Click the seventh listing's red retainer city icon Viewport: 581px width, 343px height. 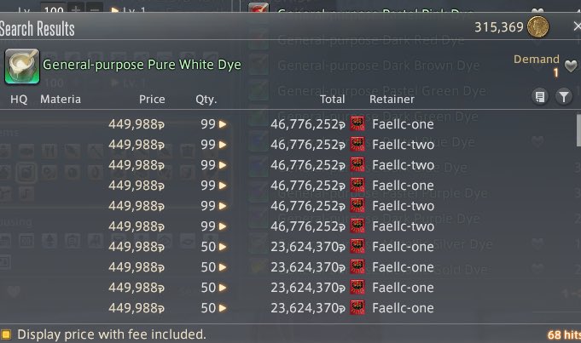coord(357,247)
